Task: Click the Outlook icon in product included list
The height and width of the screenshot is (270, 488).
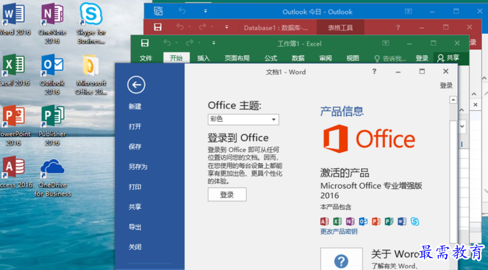Action: pos(363,221)
